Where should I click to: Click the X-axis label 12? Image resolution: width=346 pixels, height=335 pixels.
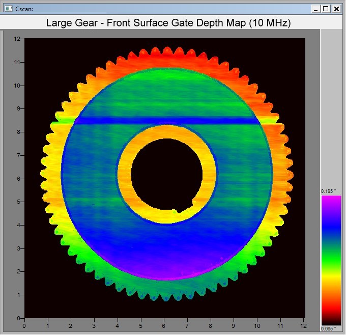click(303, 326)
